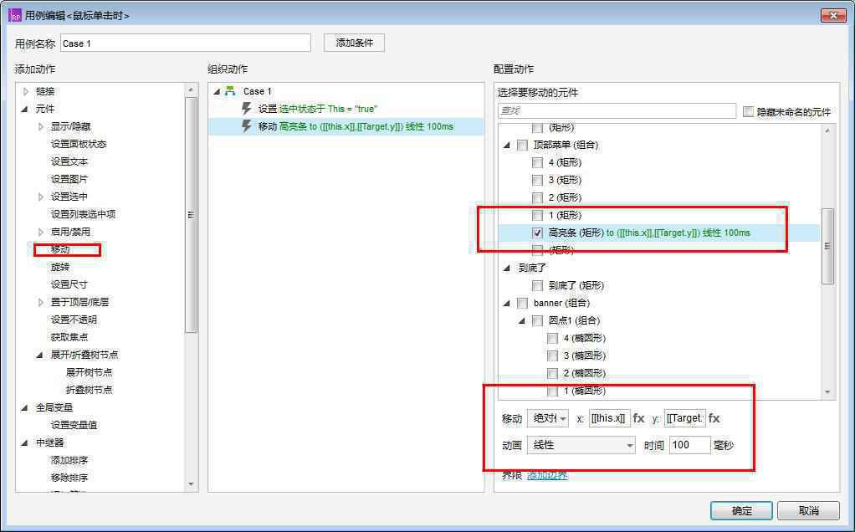Check the 1 (矩形) checkbox
Screen dimensions: 855x532
[x=537, y=215]
